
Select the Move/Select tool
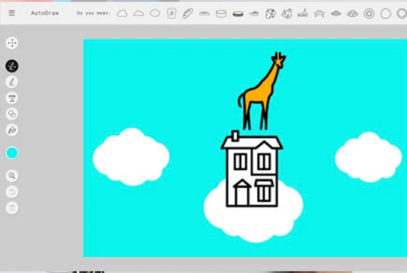tap(12, 43)
